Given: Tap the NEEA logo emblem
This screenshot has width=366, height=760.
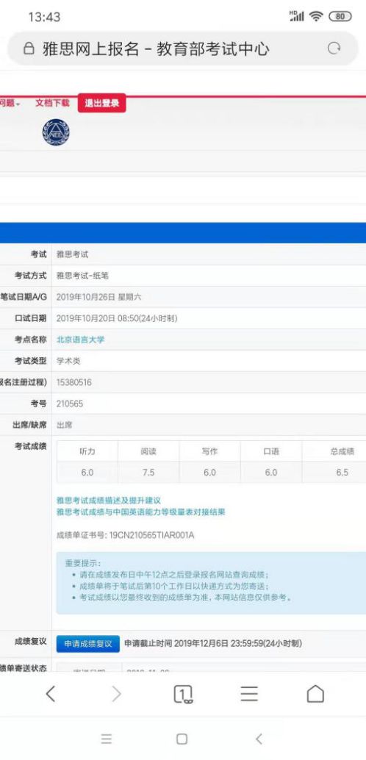Looking at the screenshot, I should [56, 132].
